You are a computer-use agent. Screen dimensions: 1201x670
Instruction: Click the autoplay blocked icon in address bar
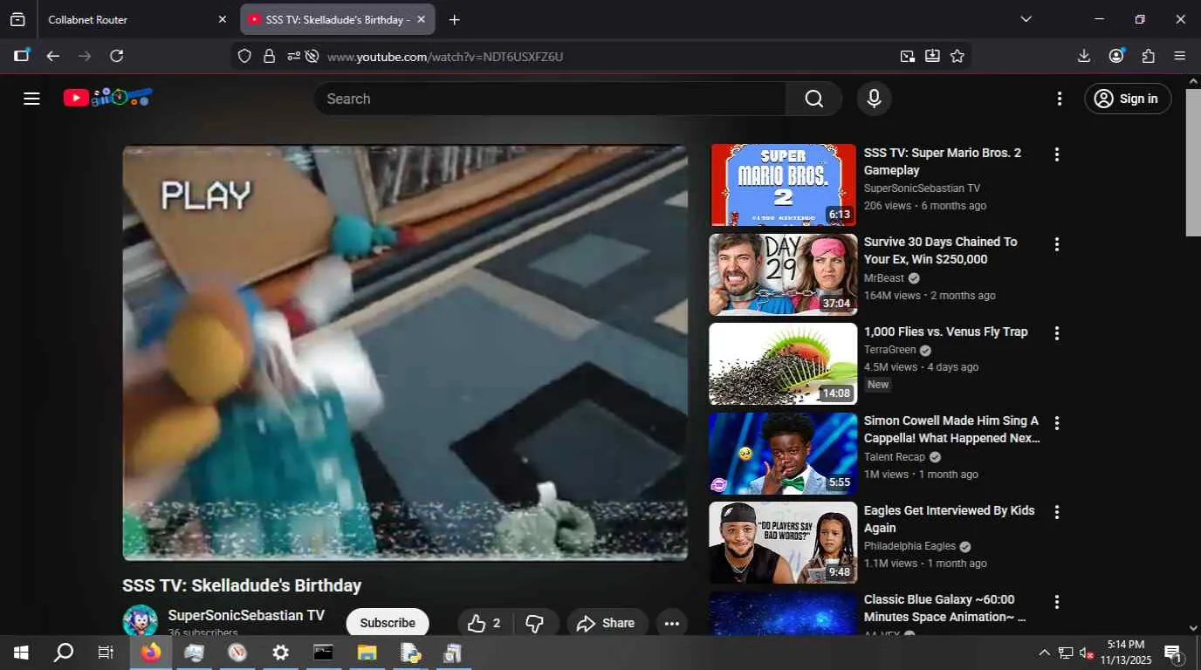pyautogui.click(x=312, y=56)
